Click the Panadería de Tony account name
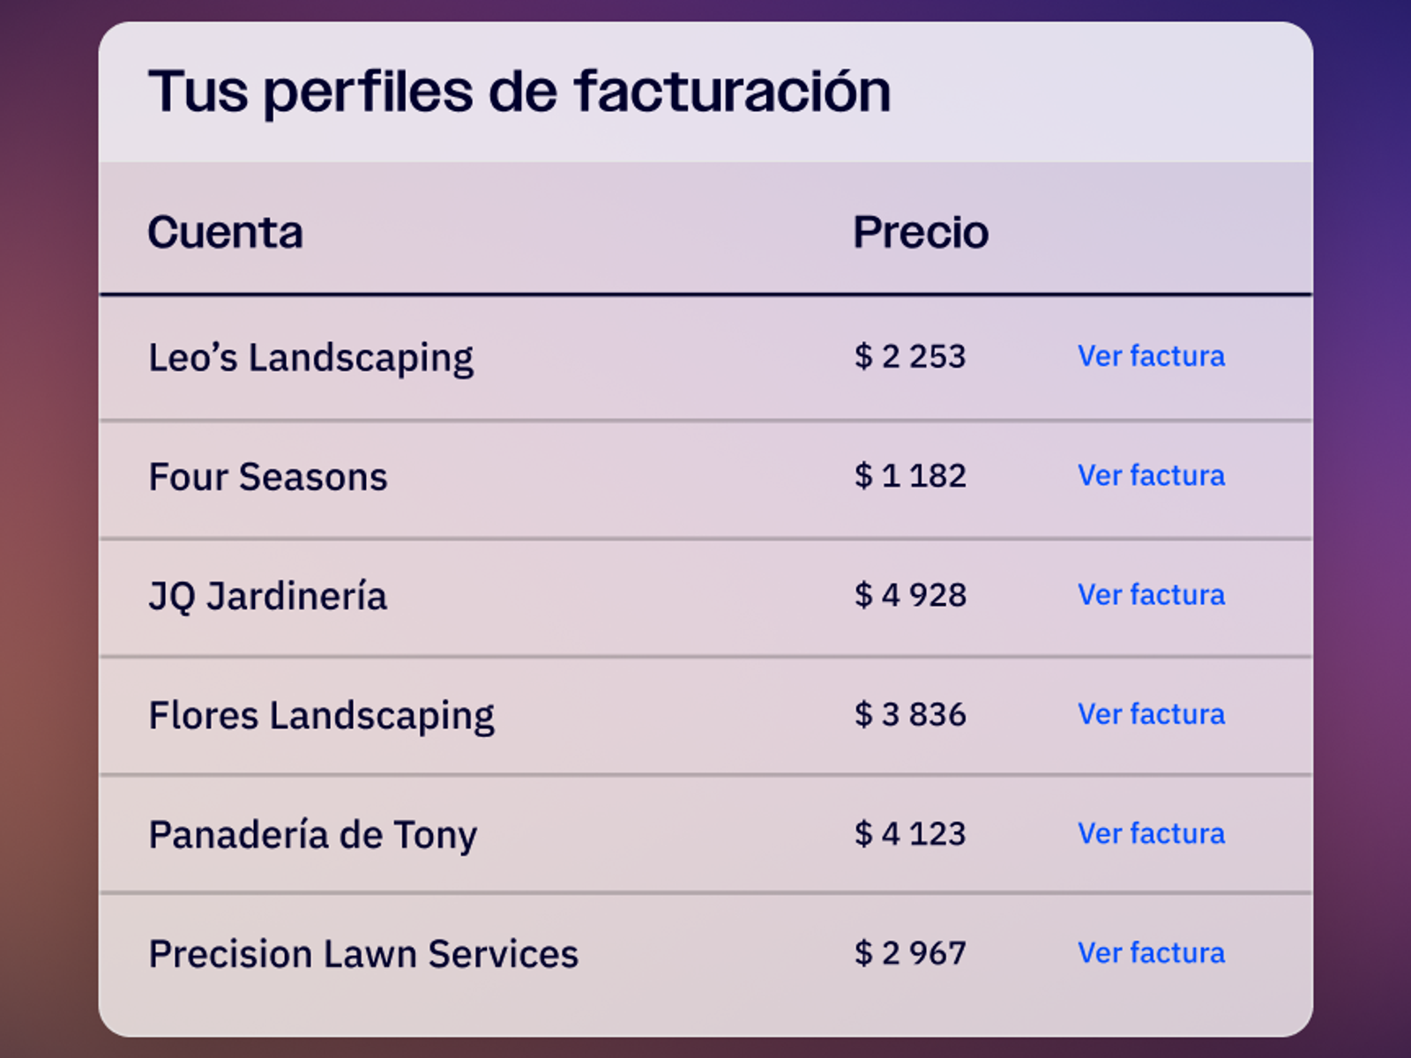The image size is (1411, 1058). [x=312, y=835]
